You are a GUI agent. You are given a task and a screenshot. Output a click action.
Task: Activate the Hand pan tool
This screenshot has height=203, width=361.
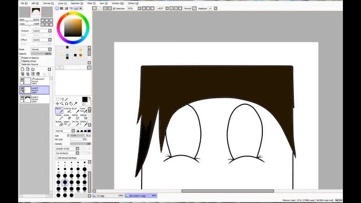pyautogui.click(x=71, y=104)
